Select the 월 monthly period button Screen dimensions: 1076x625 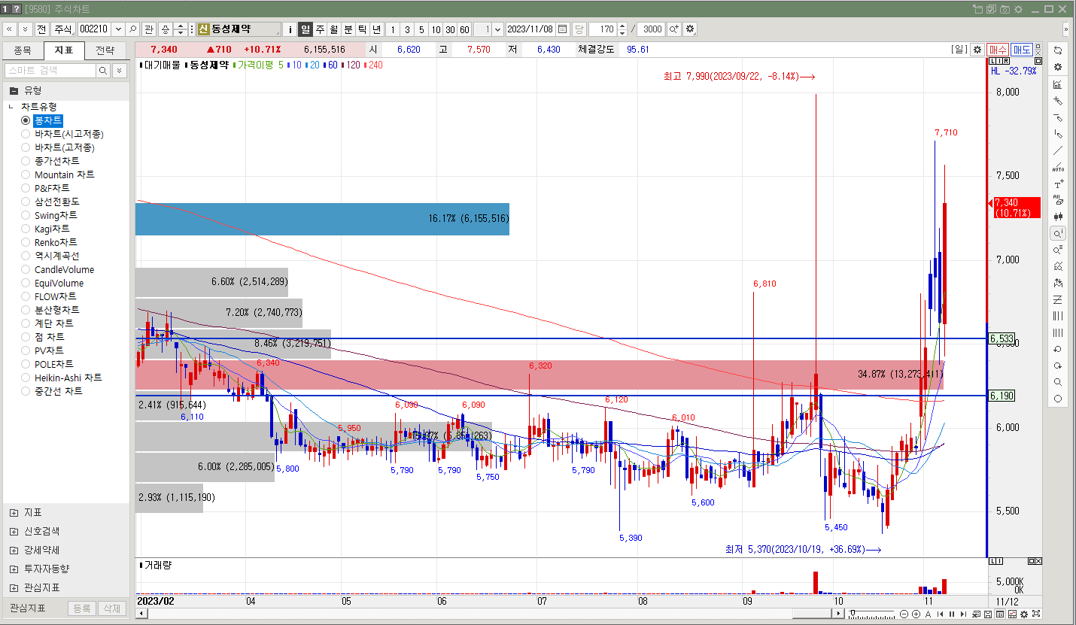click(x=333, y=29)
